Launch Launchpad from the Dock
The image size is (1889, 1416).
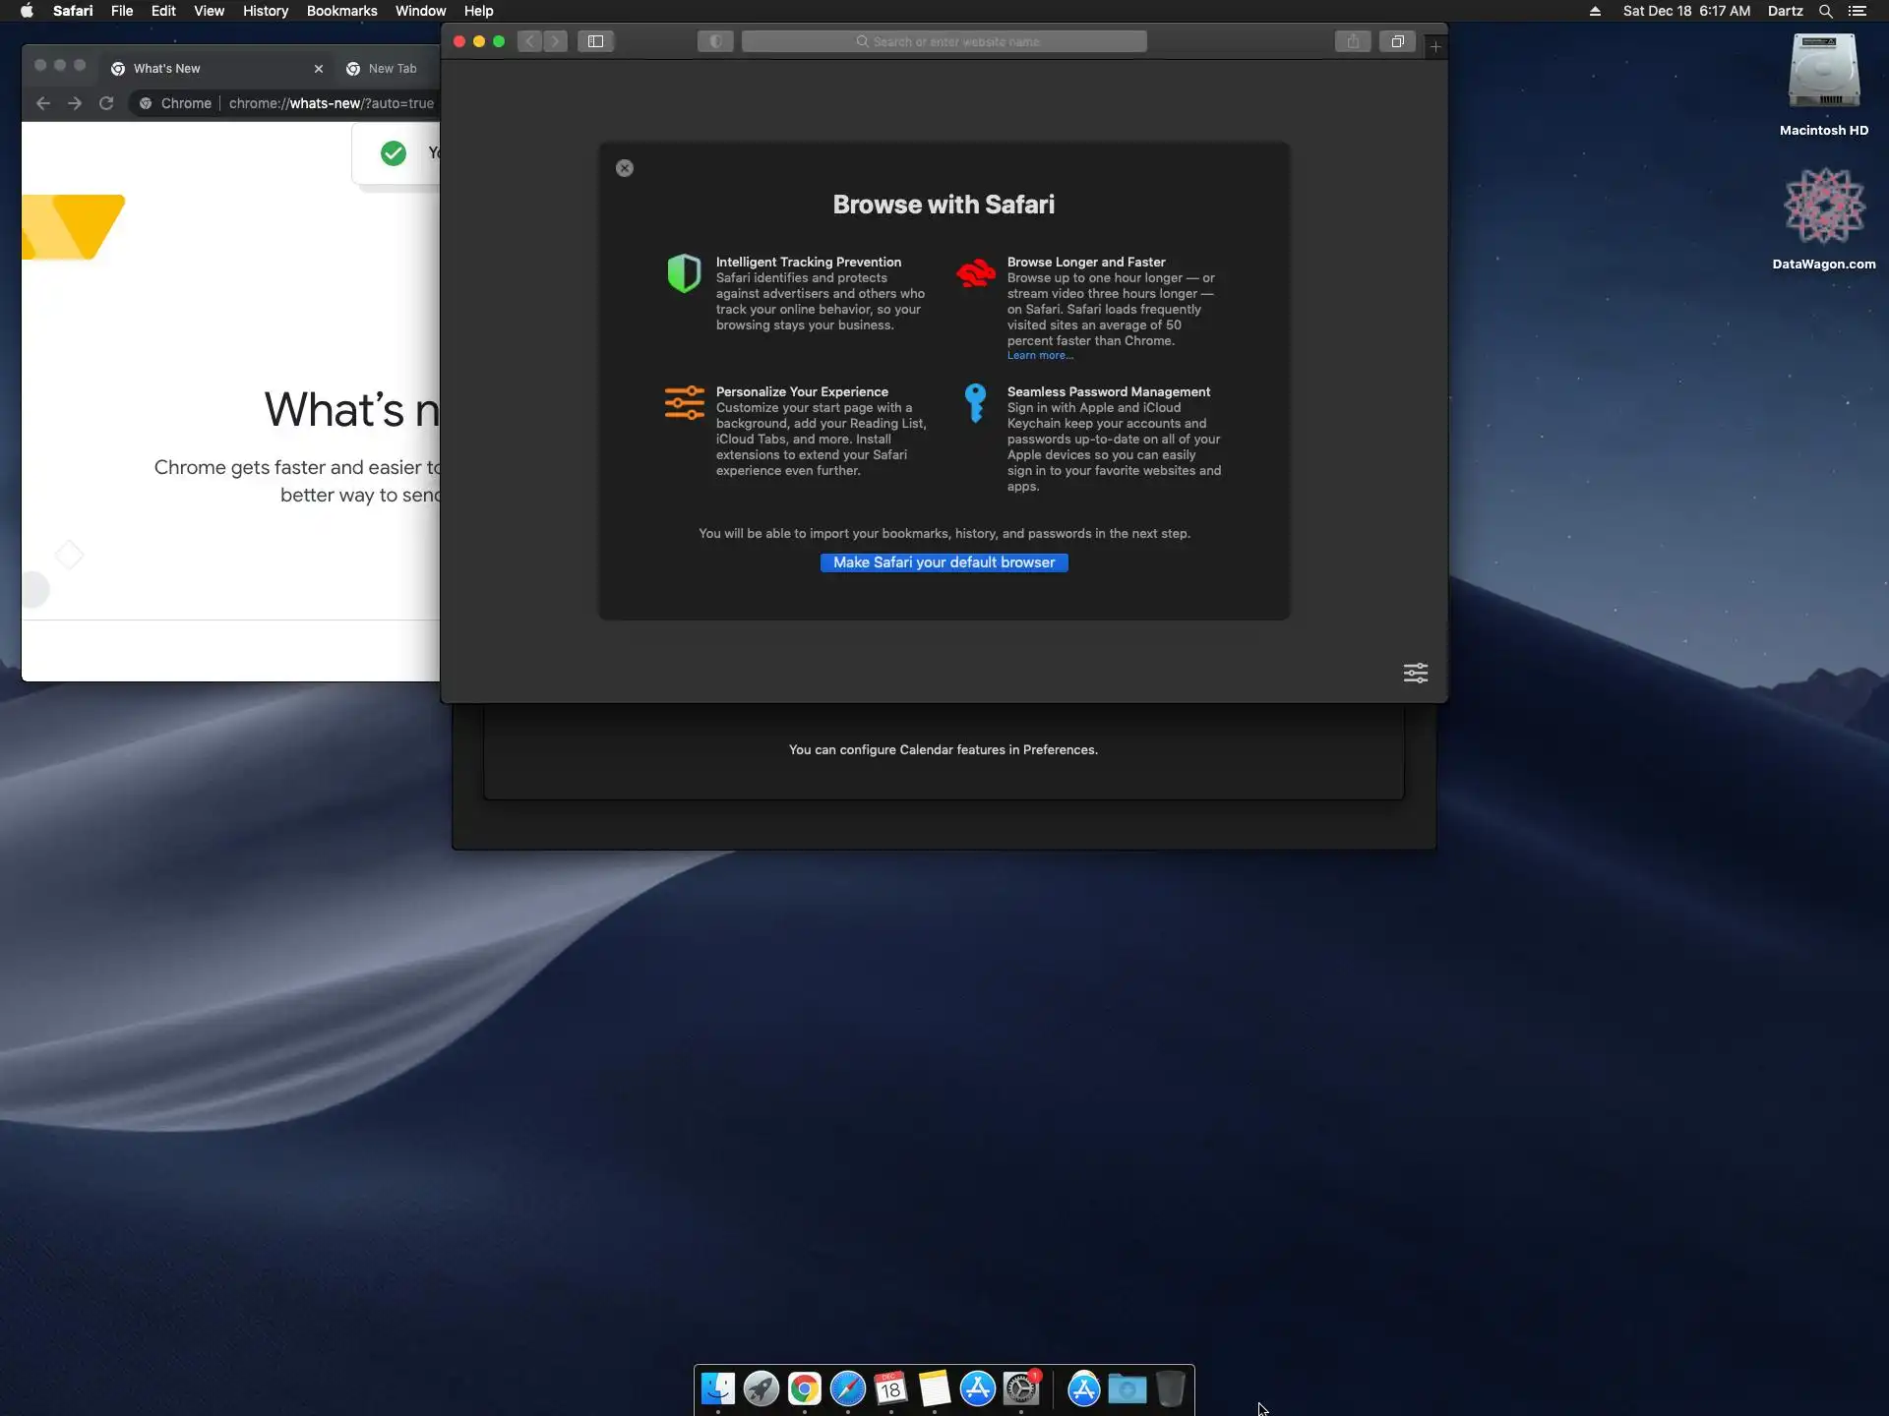pos(761,1388)
